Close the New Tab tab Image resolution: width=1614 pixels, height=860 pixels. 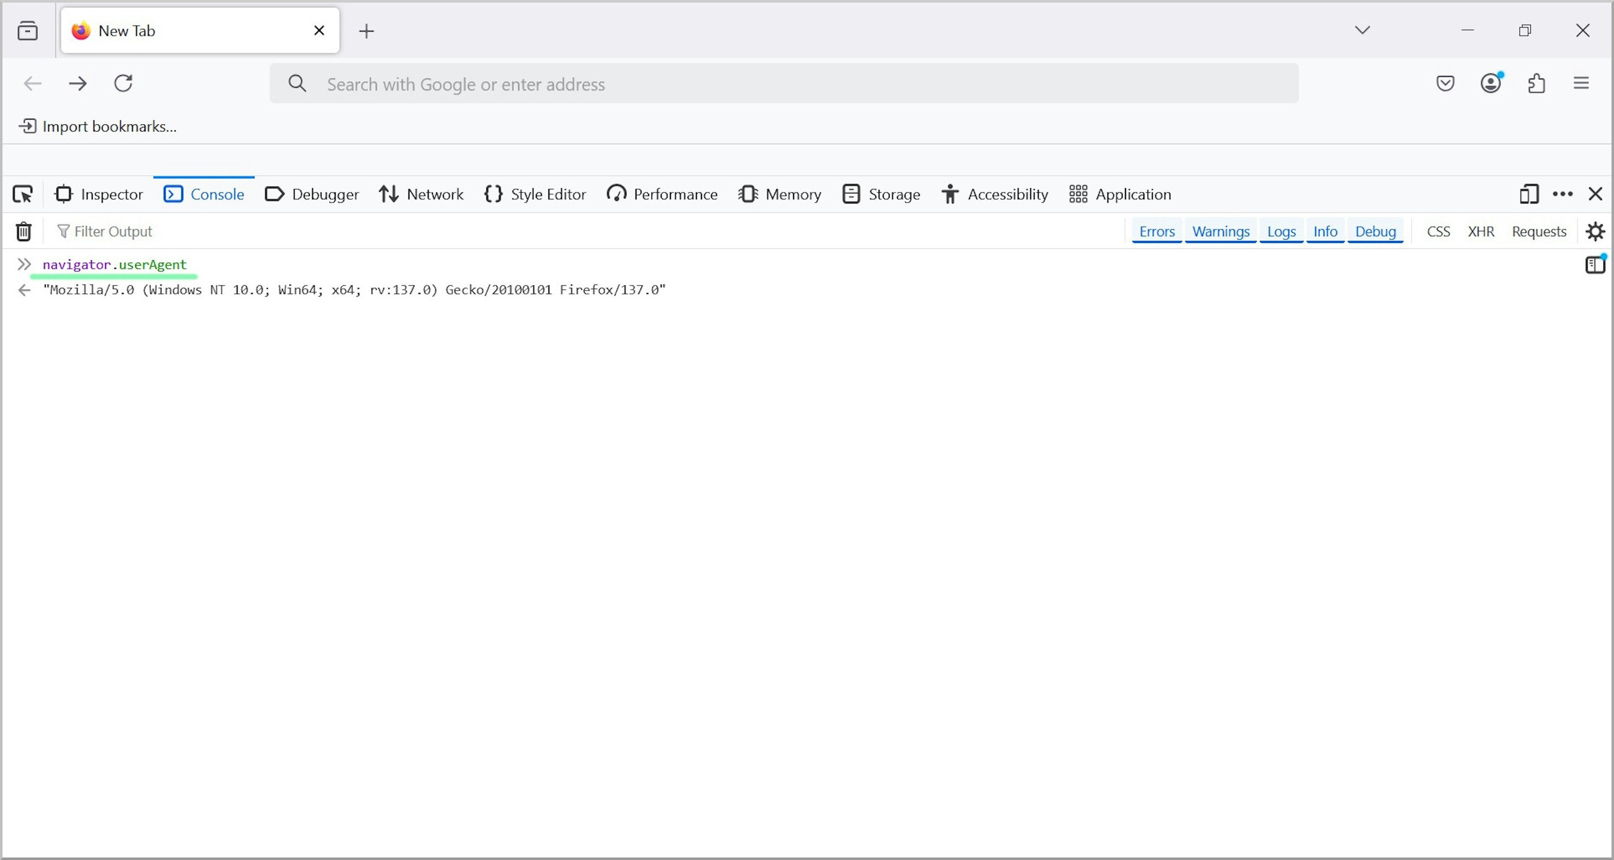pyautogui.click(x=319, y=30)
